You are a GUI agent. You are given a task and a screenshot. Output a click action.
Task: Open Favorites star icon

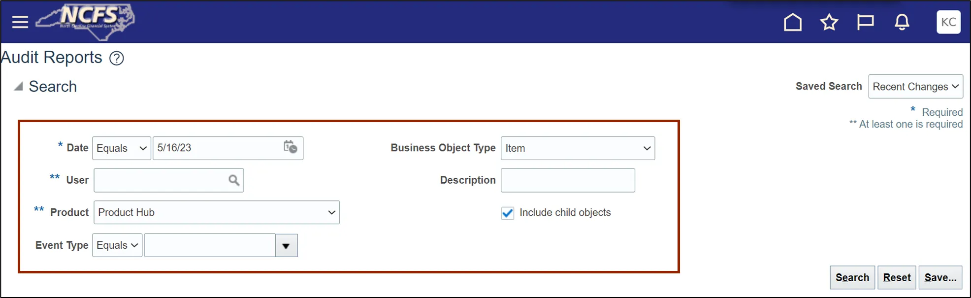(x=829, y=22)
